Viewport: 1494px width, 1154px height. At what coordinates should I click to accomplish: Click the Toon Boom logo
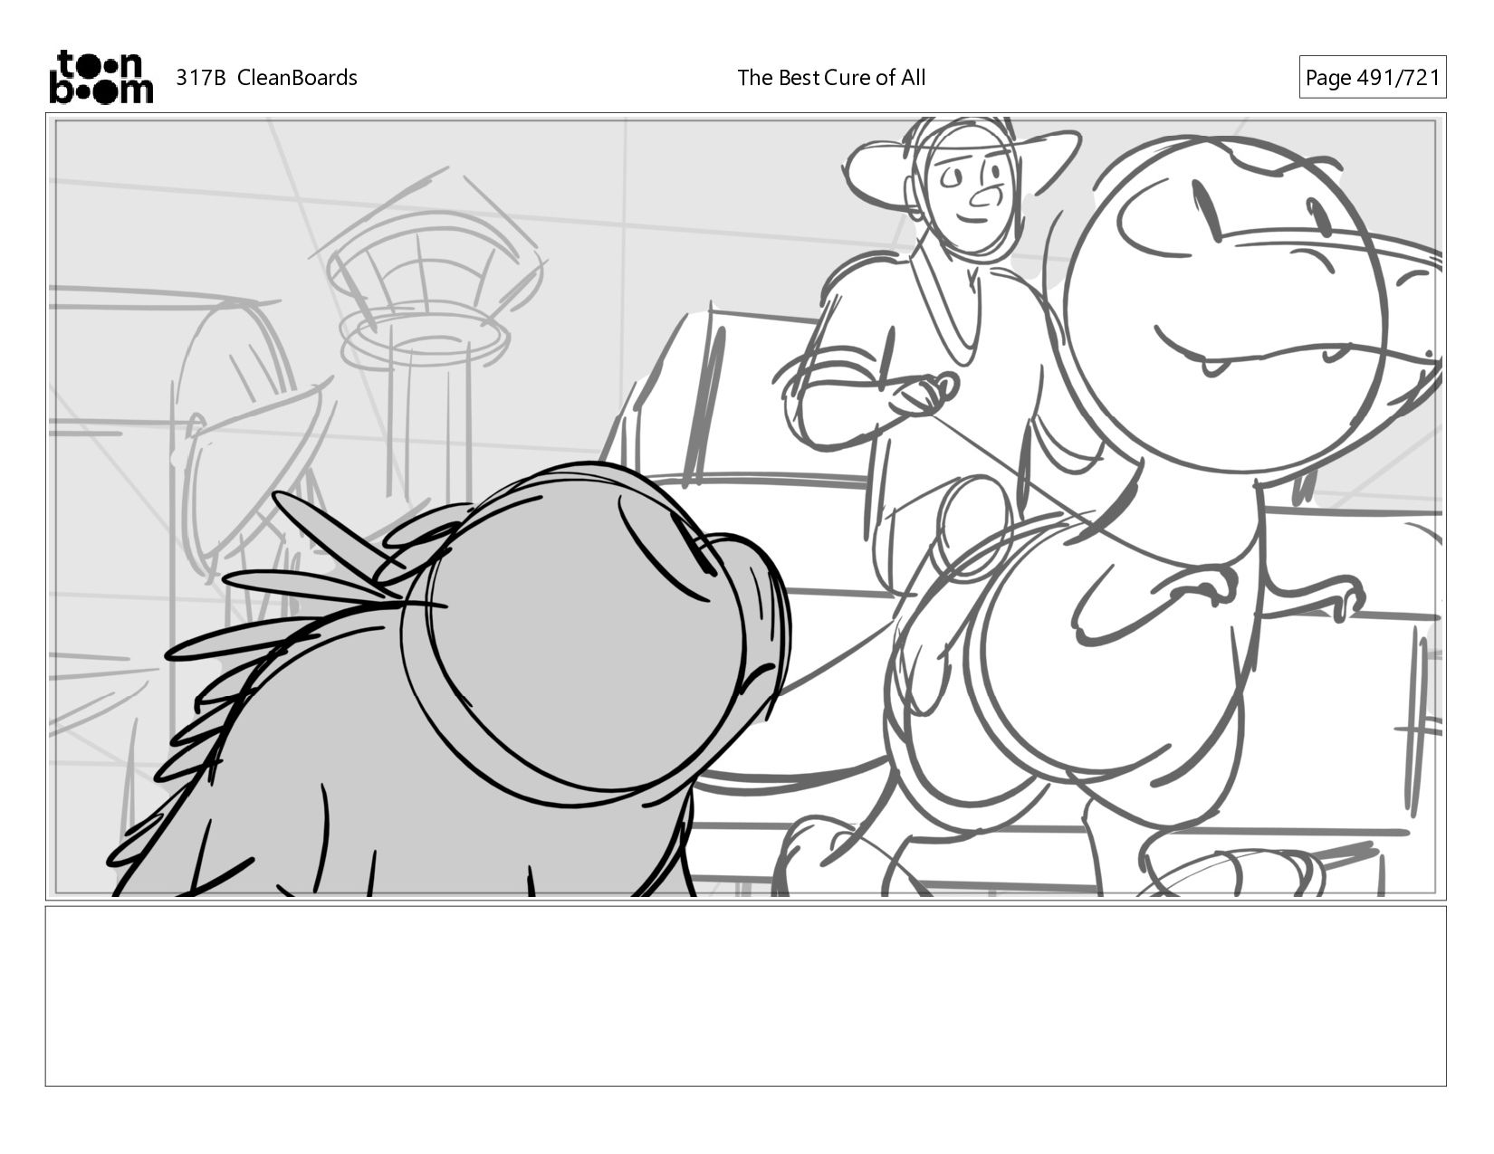[101, 77]
